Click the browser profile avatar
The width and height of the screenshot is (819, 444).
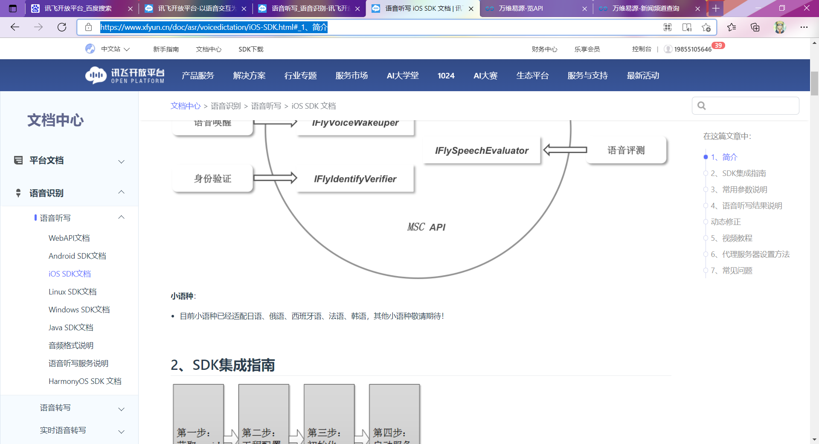coord(780,27)
